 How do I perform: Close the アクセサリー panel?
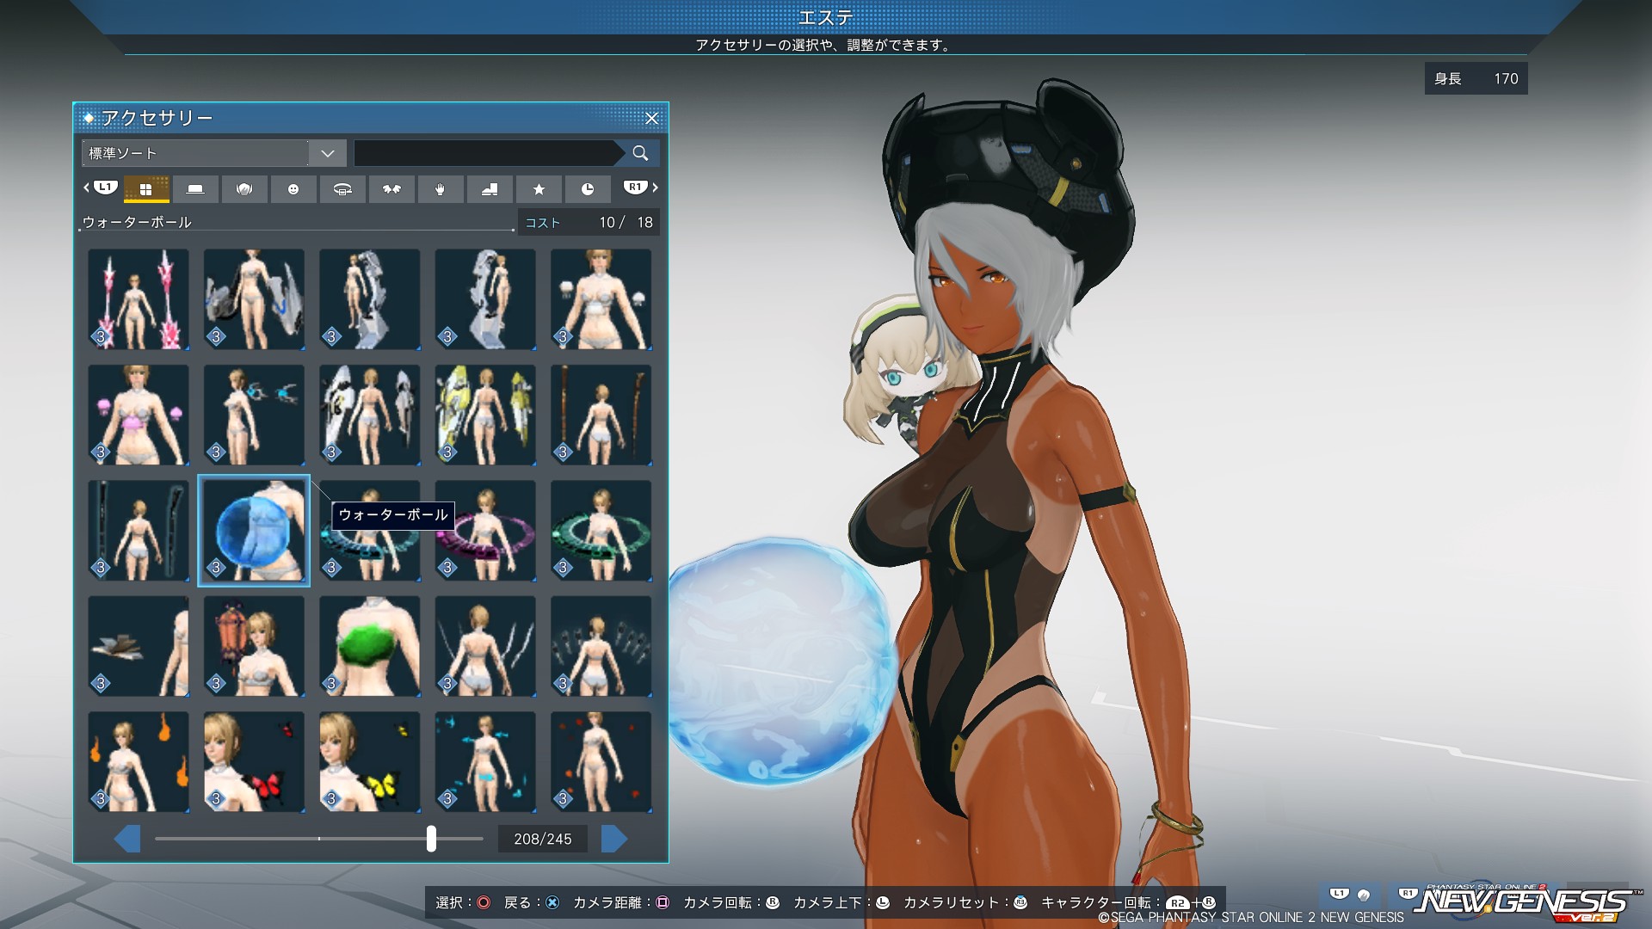tap(652, 118)
